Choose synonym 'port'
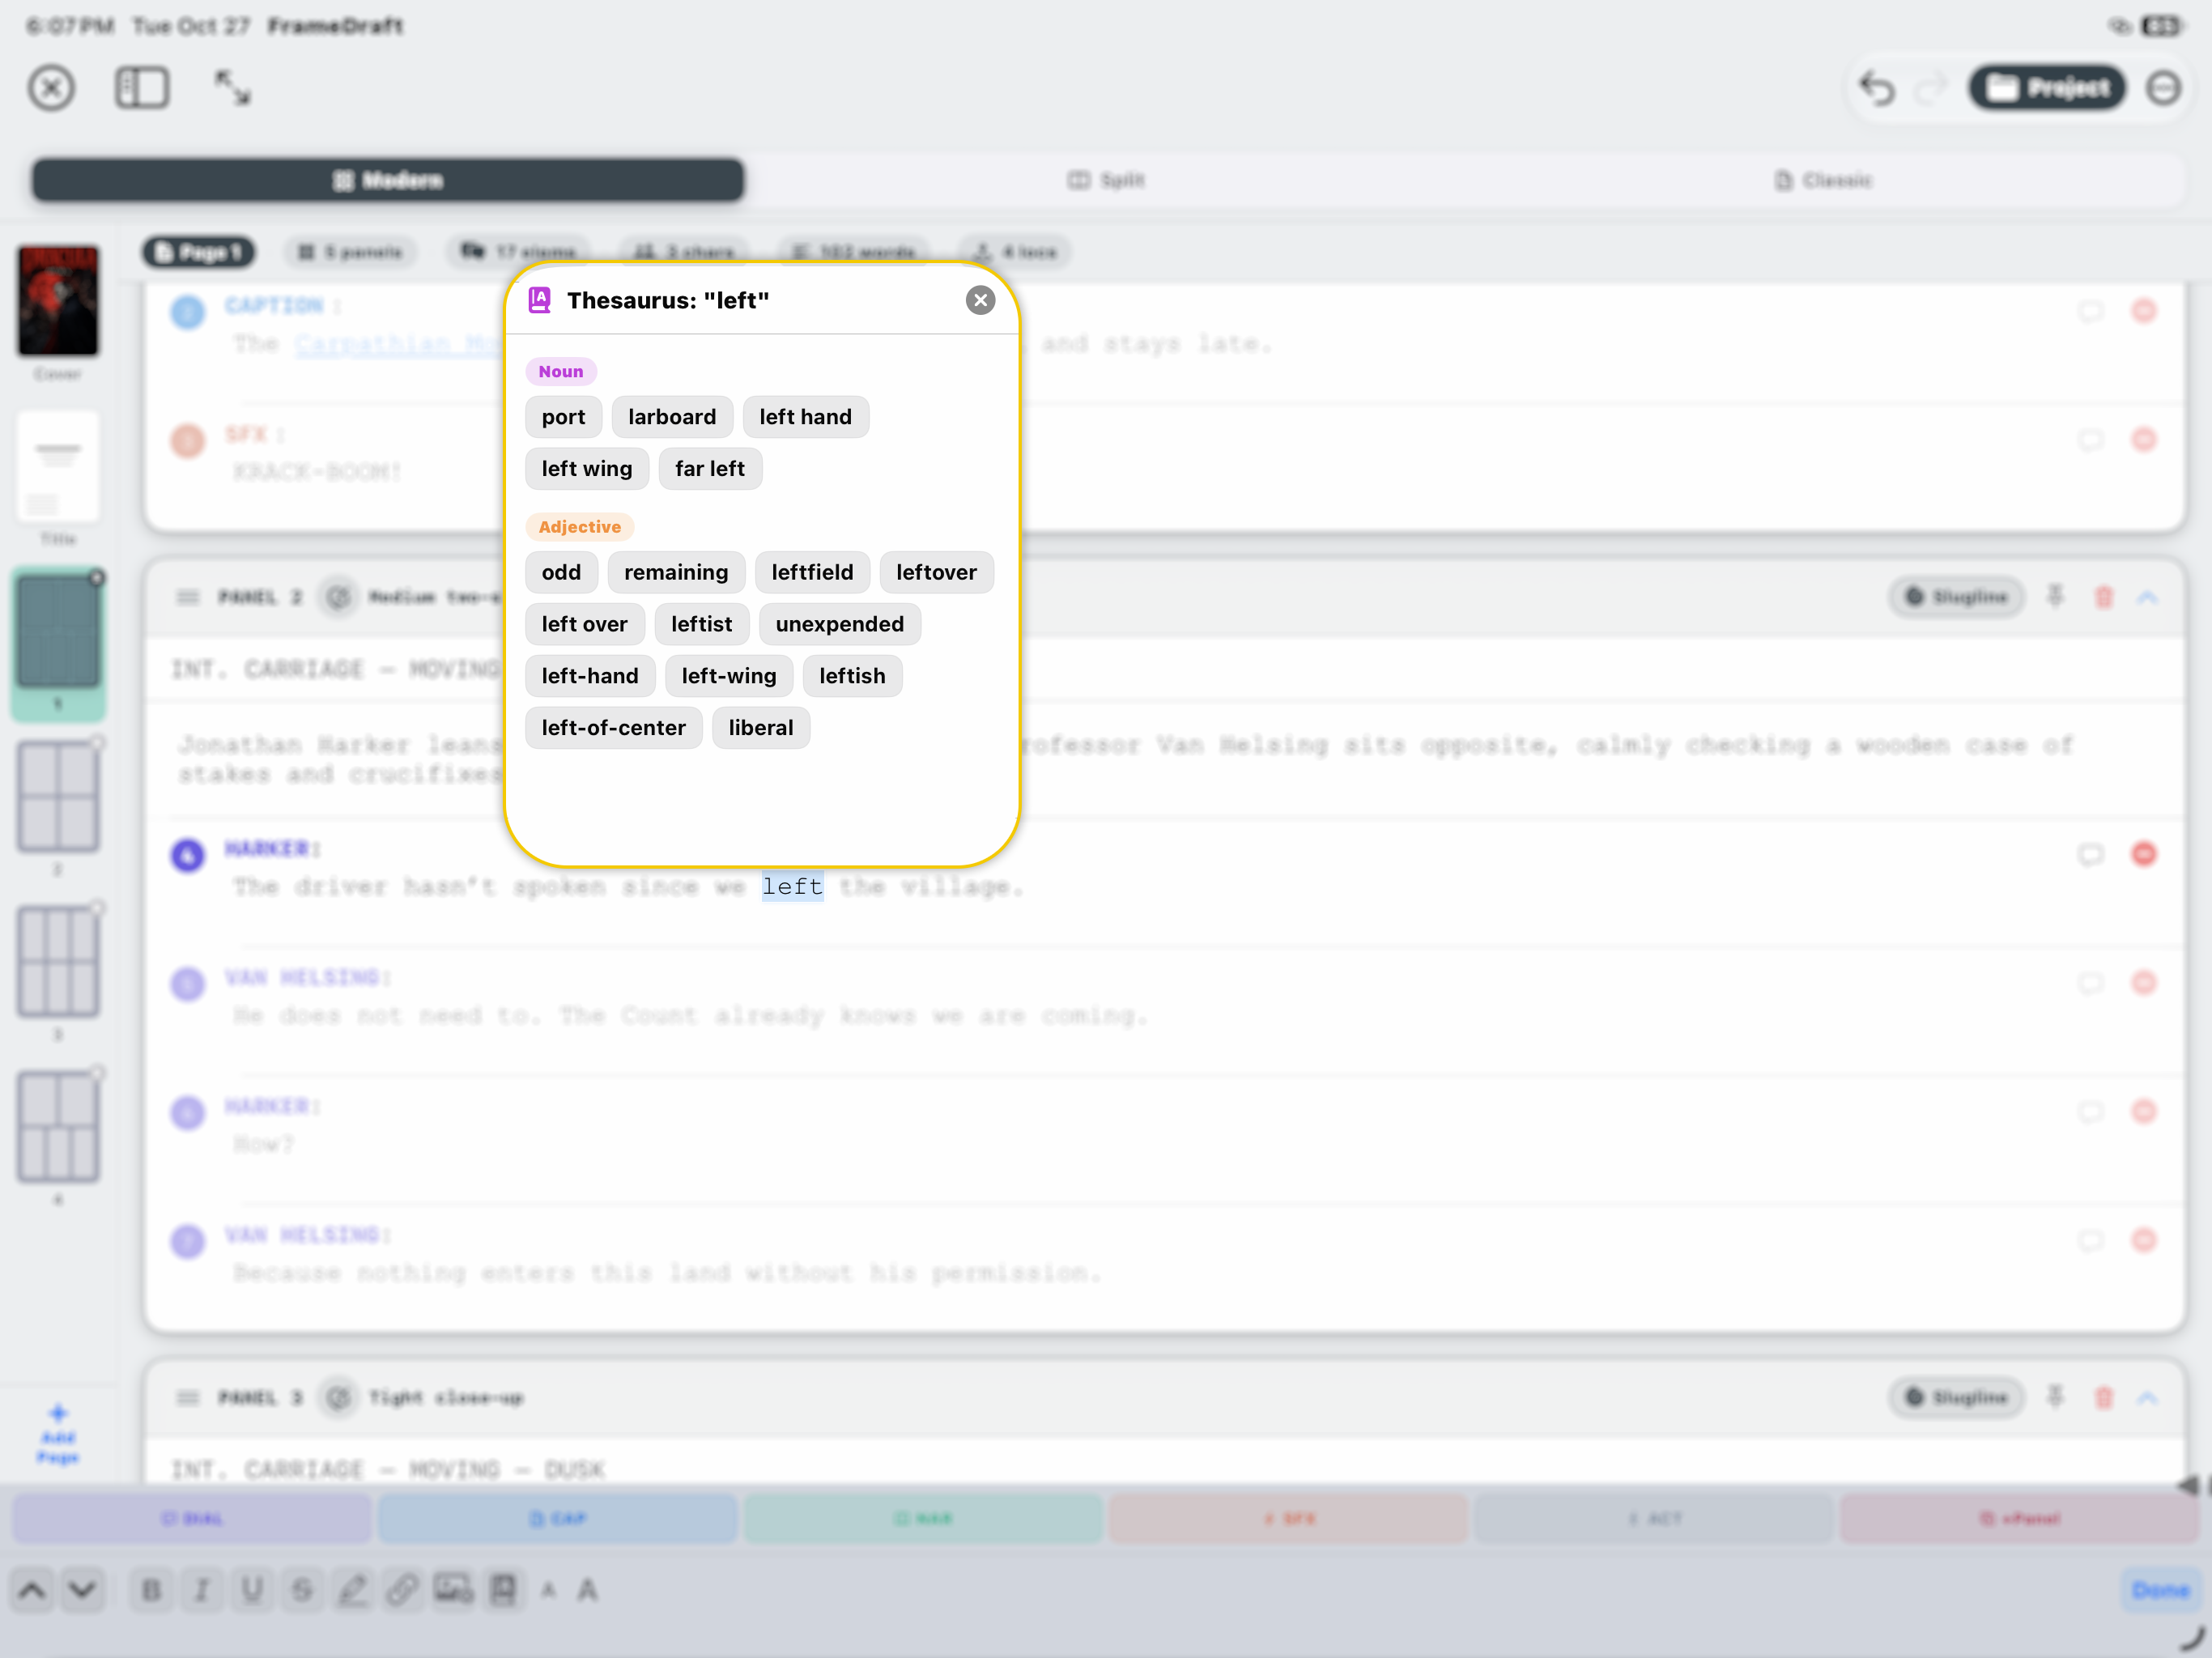Image resolution: width=2212 pixels, height=1658 pixels. coord(563,417)
